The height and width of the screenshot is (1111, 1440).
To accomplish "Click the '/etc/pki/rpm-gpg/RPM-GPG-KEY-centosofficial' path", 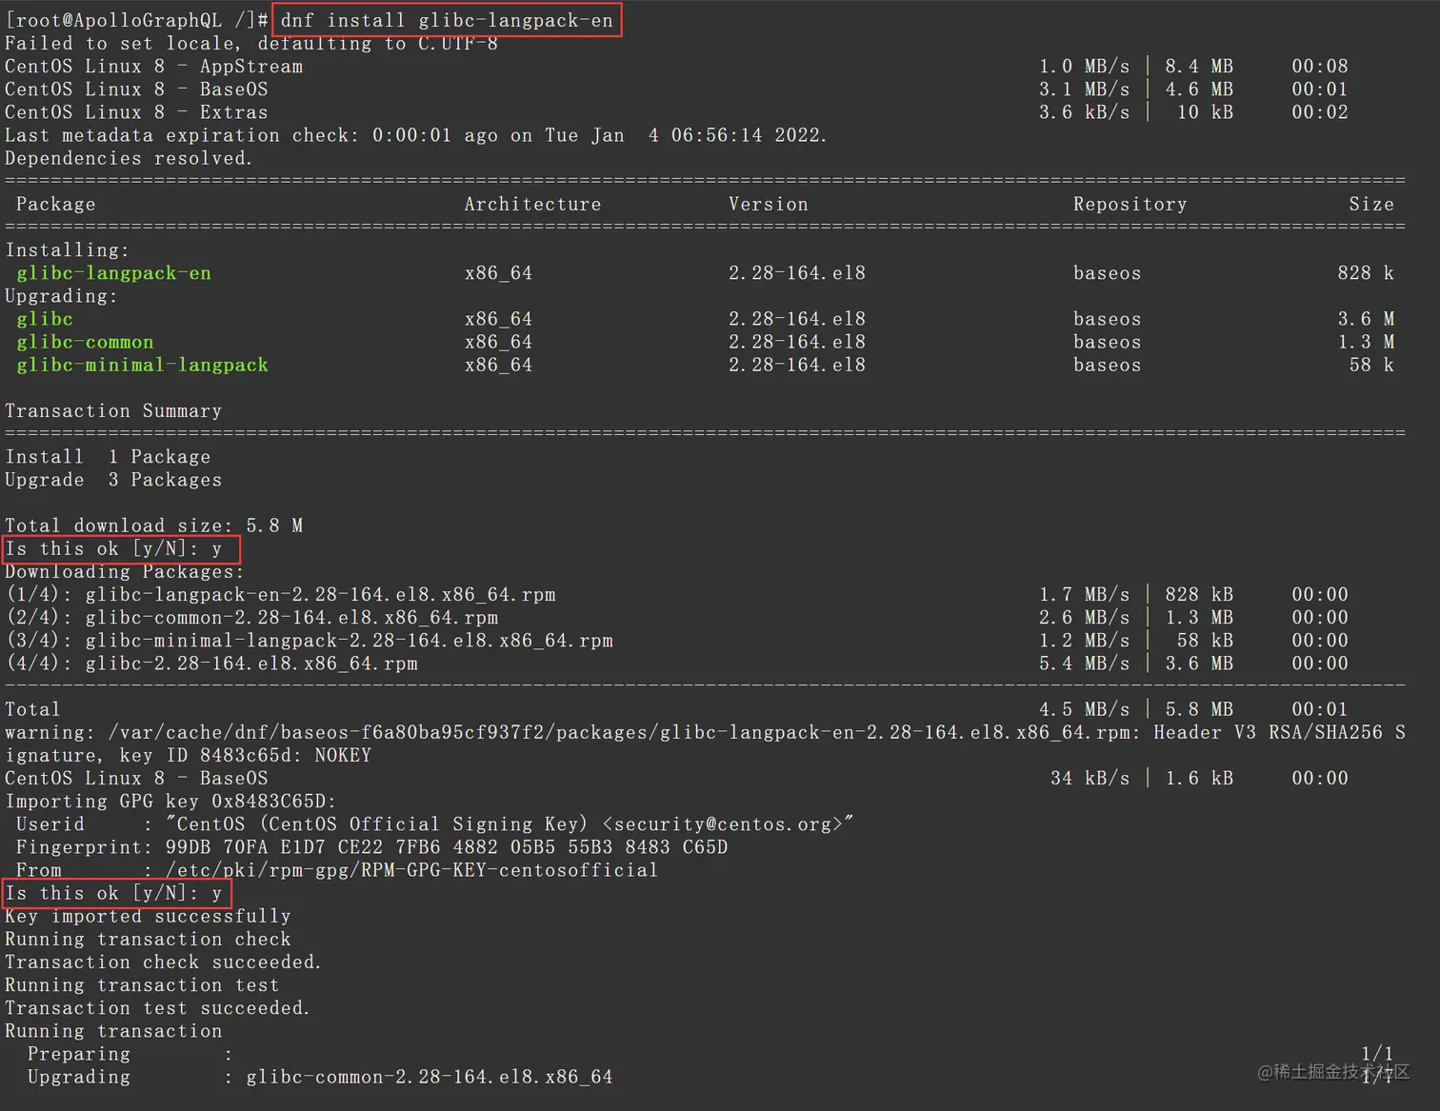I will 411,870.
